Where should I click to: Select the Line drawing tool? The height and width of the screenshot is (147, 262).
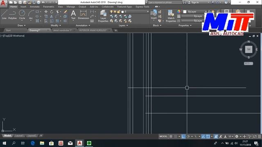click(4, 15)
